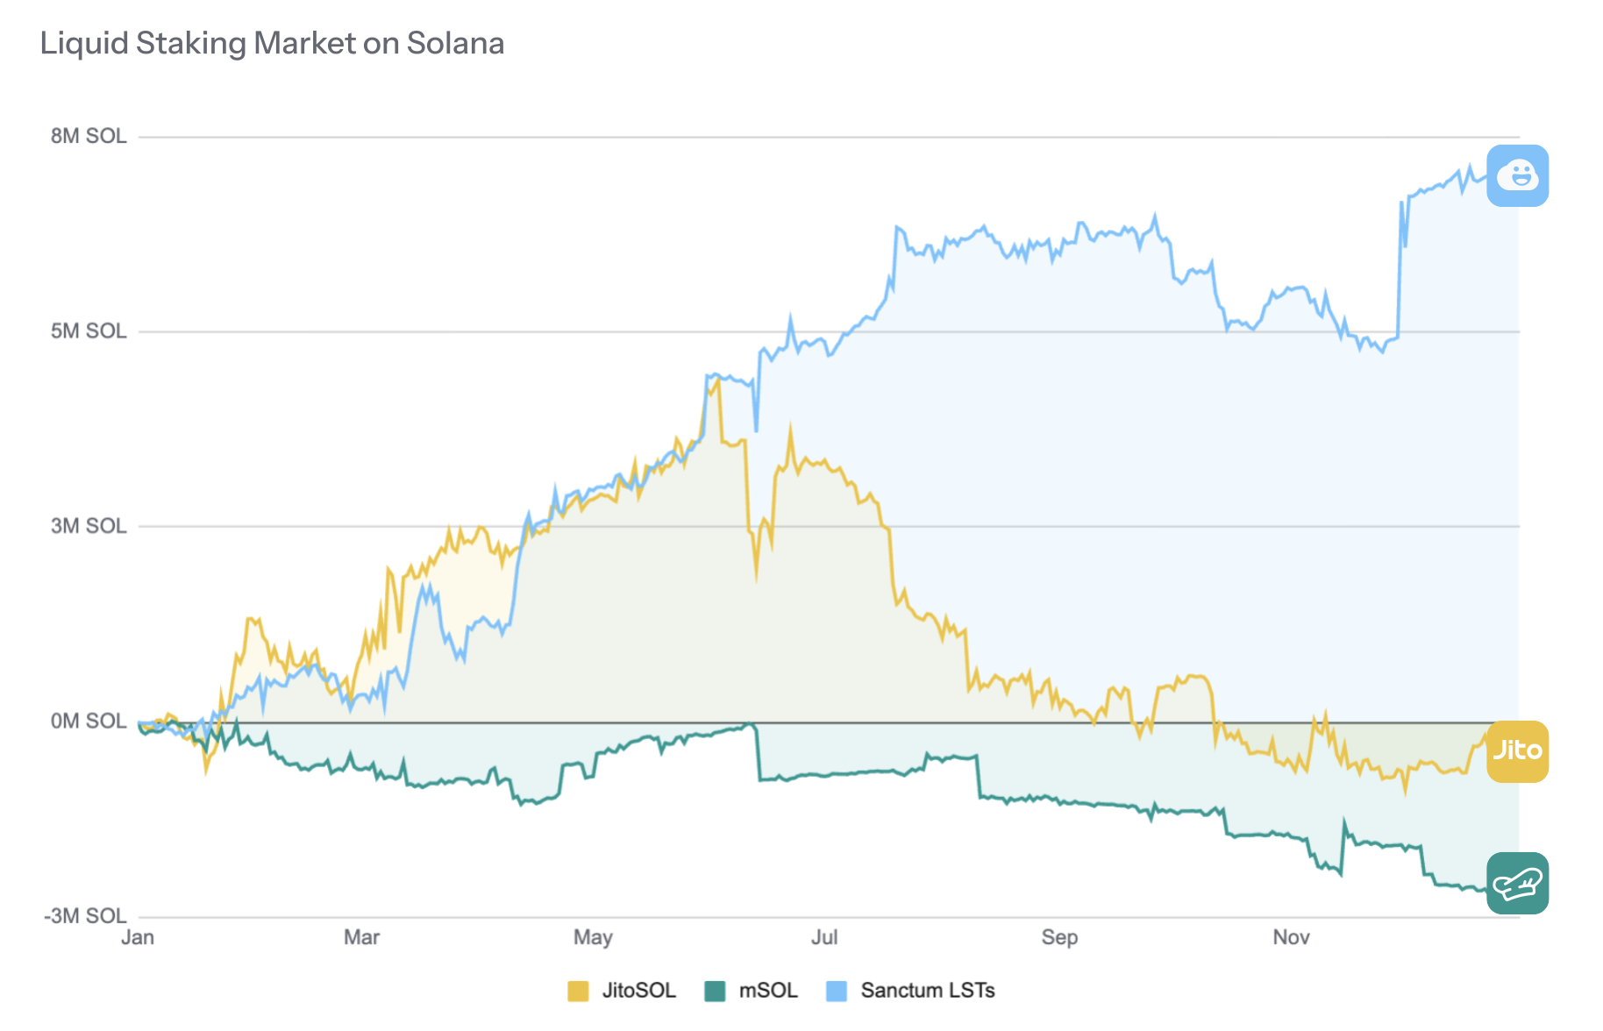Screen dimensions: 1603x1031
Task: Click the Mar x-axis tick label
Action: click(361, 937)
